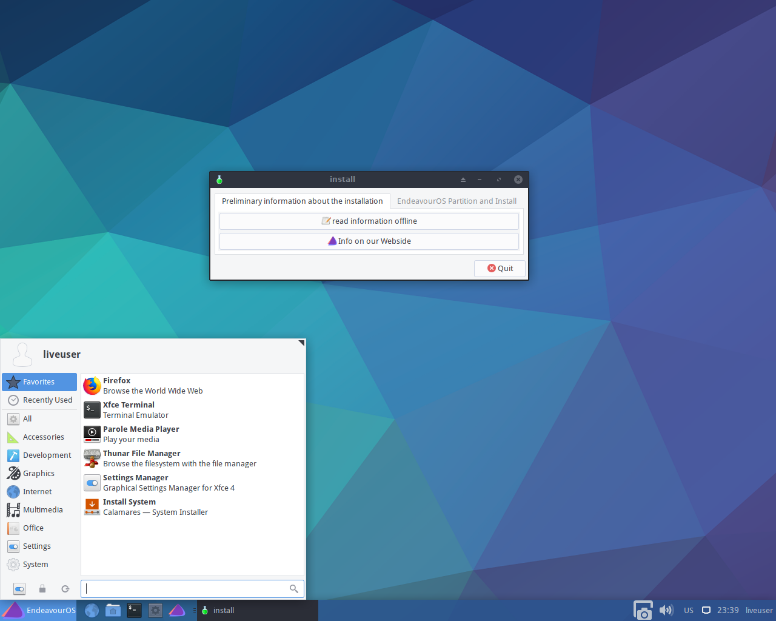Open the Settings category in menu
The image size is (776, 621).
coord(39,546)
